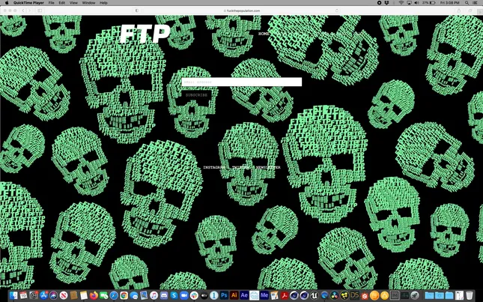Launch Discord from the dock

[x=164, y=295]
